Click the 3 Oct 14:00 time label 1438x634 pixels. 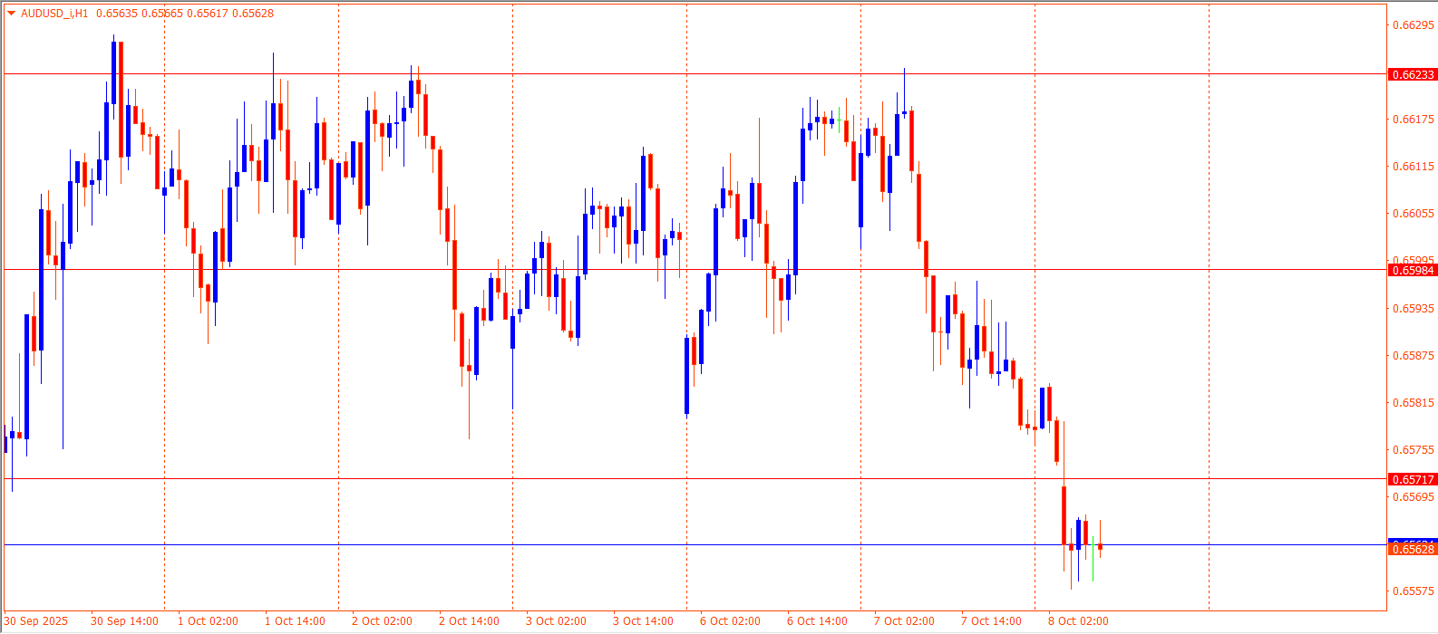click(x=643, y=621)
